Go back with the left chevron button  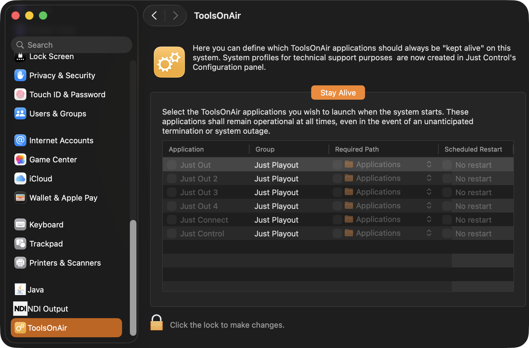point(154,16)
